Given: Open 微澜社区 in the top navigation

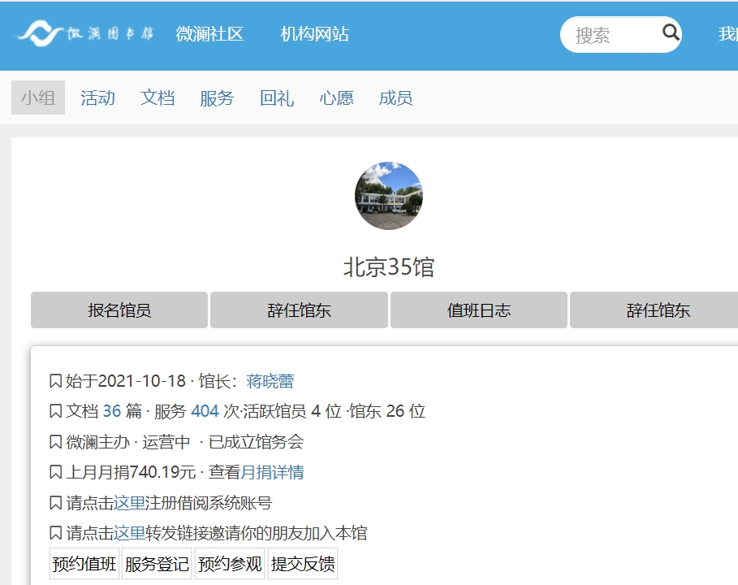Looking at the screenshot, I should click(x=209, y=34).
